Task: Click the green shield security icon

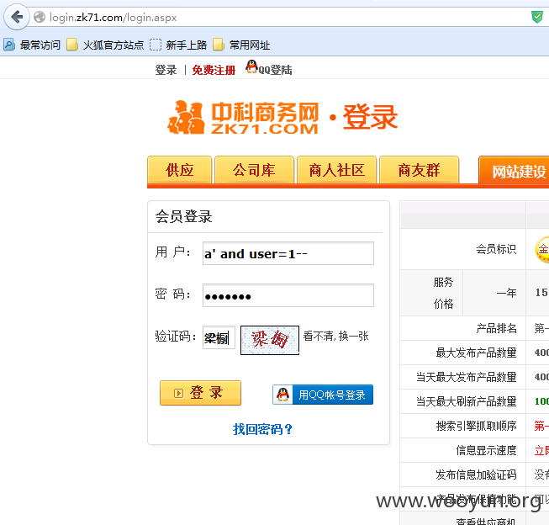Action: tap(537, 17)
